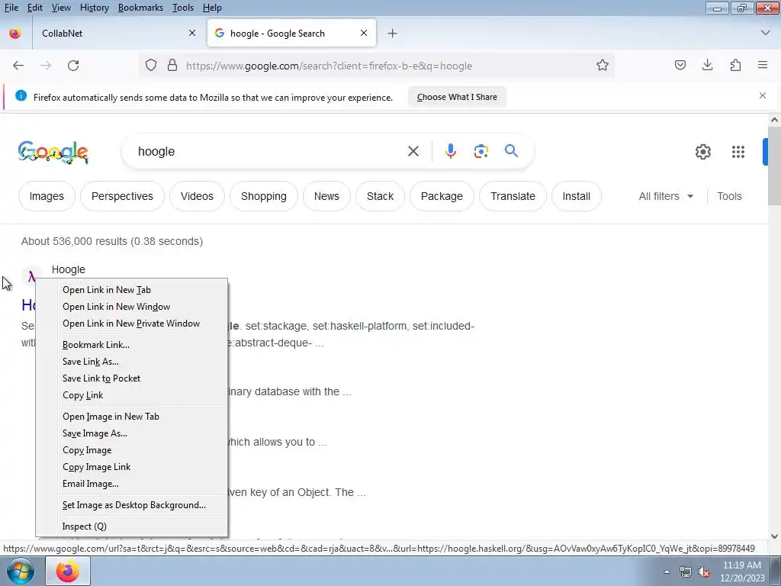Bookmark this page with the star
This screenshot has height=586, width=781.
pyautogui.click(x=603, y=66)
